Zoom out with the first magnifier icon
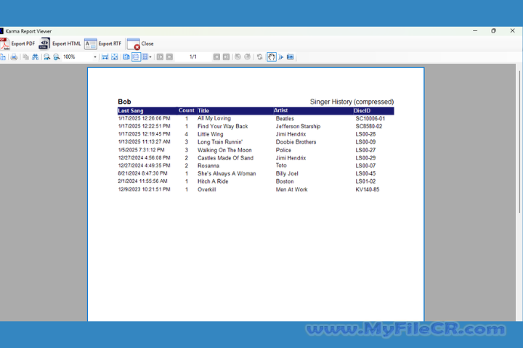Viewport: 523px width, 348px height. [47, 57]
